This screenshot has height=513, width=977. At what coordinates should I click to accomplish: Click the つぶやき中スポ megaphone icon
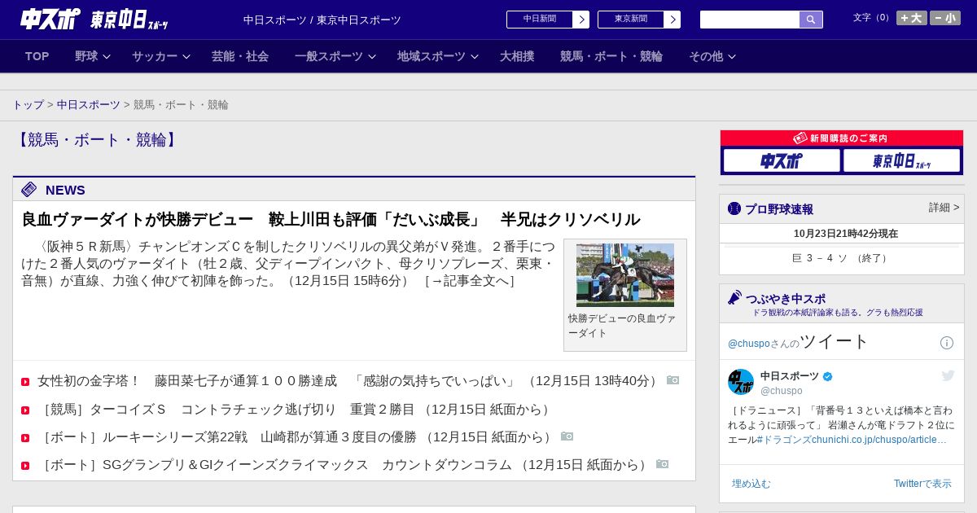(x=734, y=298)
